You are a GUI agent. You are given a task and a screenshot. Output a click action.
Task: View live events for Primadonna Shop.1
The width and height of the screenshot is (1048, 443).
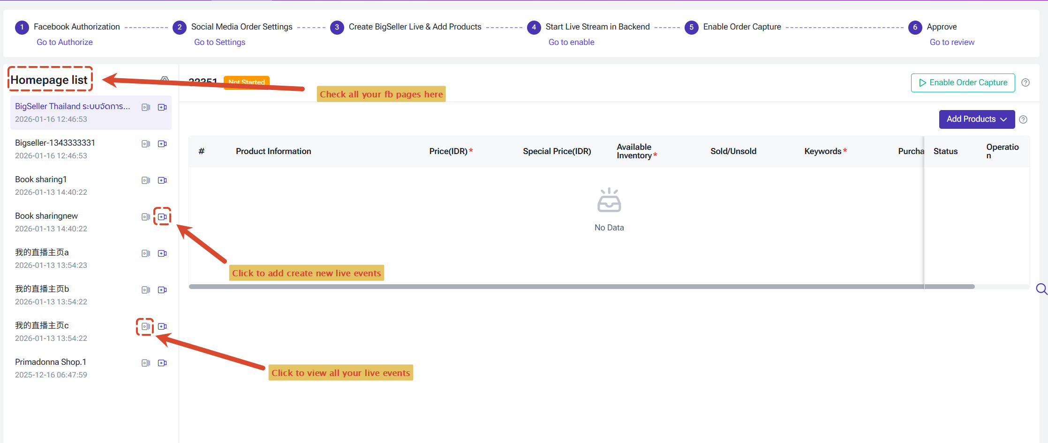[146, 363]
